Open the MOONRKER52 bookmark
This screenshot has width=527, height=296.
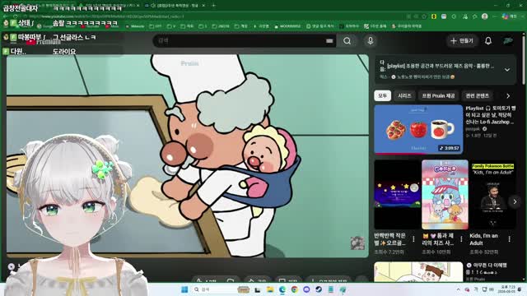(287, 26)
